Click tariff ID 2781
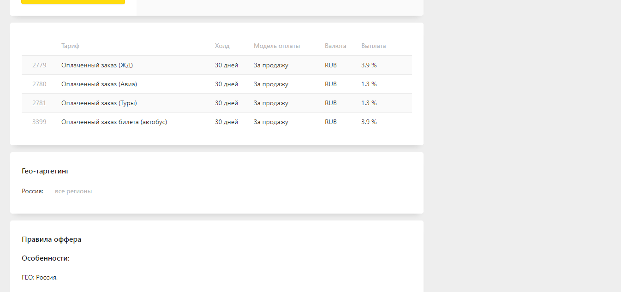This screenshot has height=292, width=621. (39, 103)
